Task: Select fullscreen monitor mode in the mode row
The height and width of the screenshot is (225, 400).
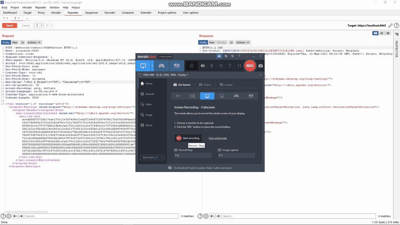Action: click(207, 96)
